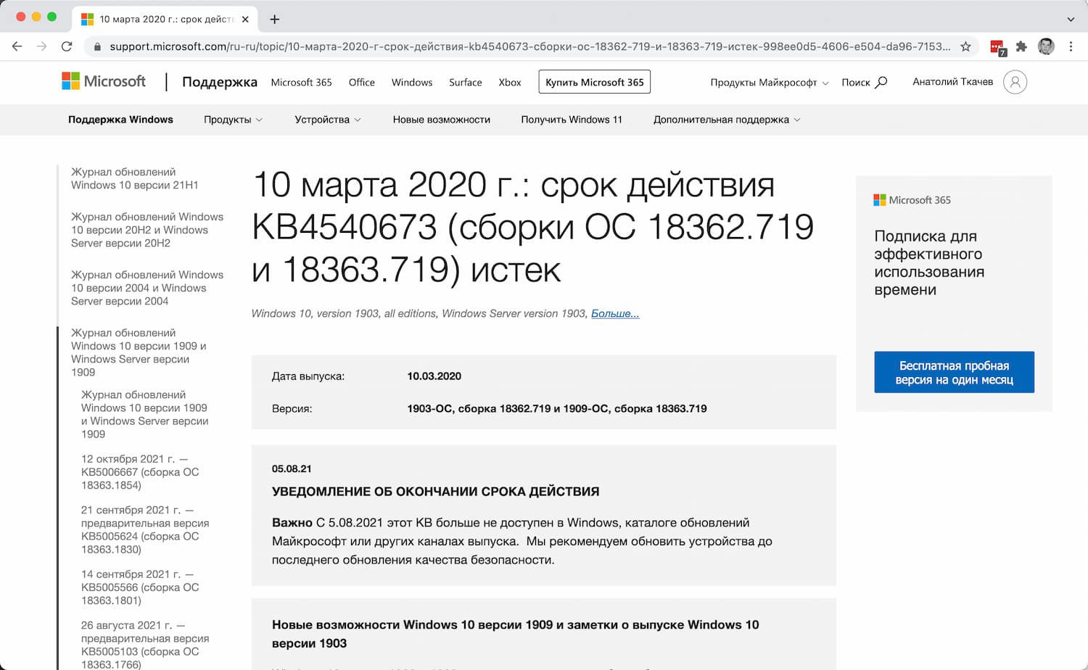Close the '10 марта 2020 г.' tab
The image size is (1088, 670).
pos(245,20)
